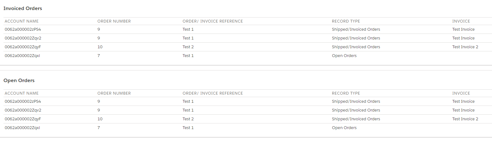Click Test 2 reference in Invoiced Orders table
Image resolution: width=492 pixels, height=151 pixels.
(188, 47)
